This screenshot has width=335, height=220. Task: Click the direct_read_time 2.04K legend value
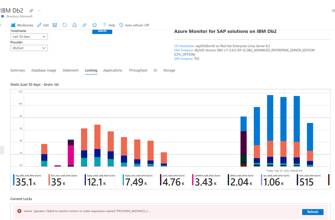[x=241, y=182]
